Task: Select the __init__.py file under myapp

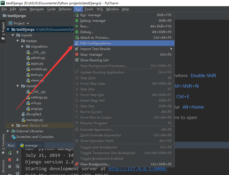Action: [x=36, y=52]
